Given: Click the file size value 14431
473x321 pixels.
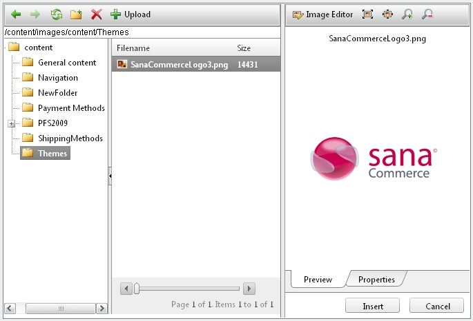Looking at the screenshot, I should click(248, 65).
